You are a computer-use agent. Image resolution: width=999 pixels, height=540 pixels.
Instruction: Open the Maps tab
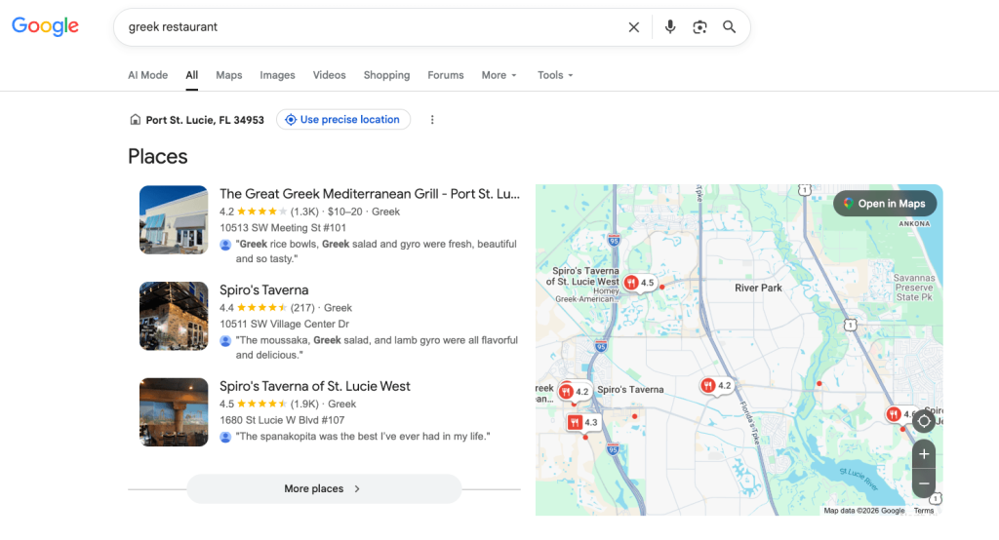coord(228,75)
